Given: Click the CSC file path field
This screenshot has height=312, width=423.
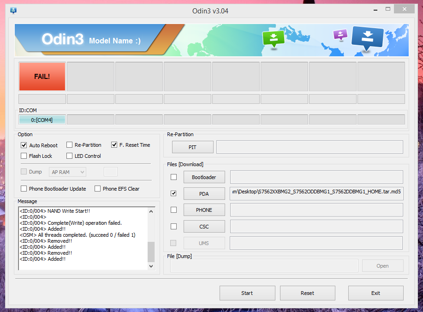Looking at the screenshot, I should click(x=316, y=227).
